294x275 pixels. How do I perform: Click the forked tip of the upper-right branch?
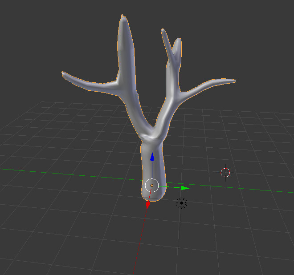[178, 41]
